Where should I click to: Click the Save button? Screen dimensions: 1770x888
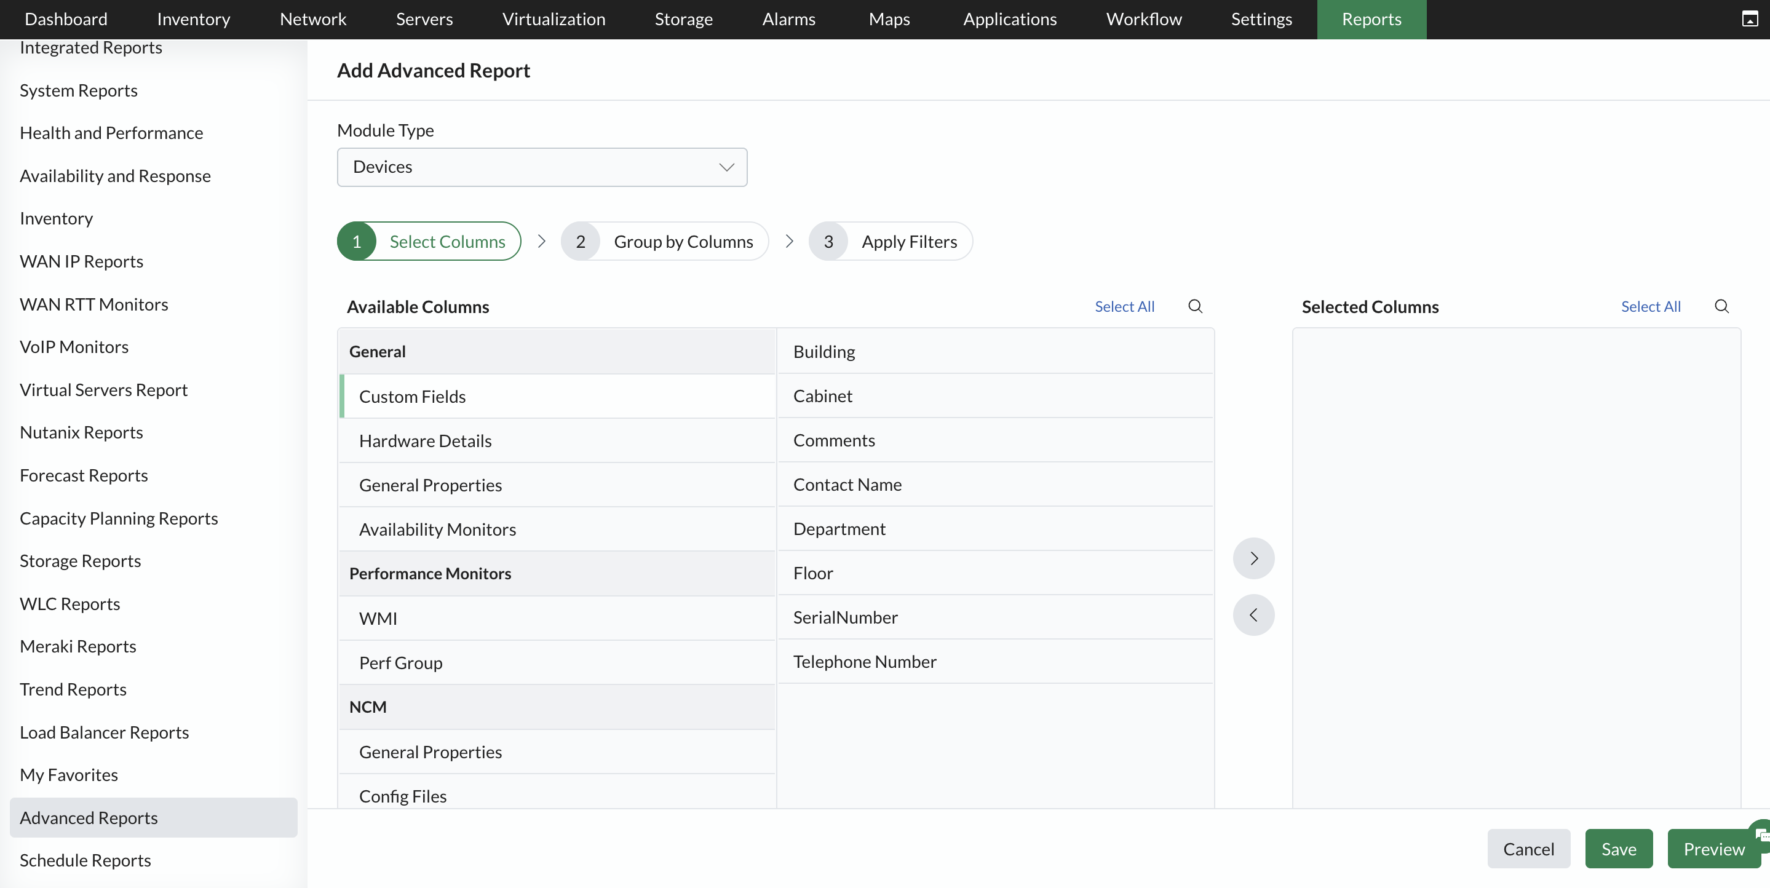tap(1619, 849)
